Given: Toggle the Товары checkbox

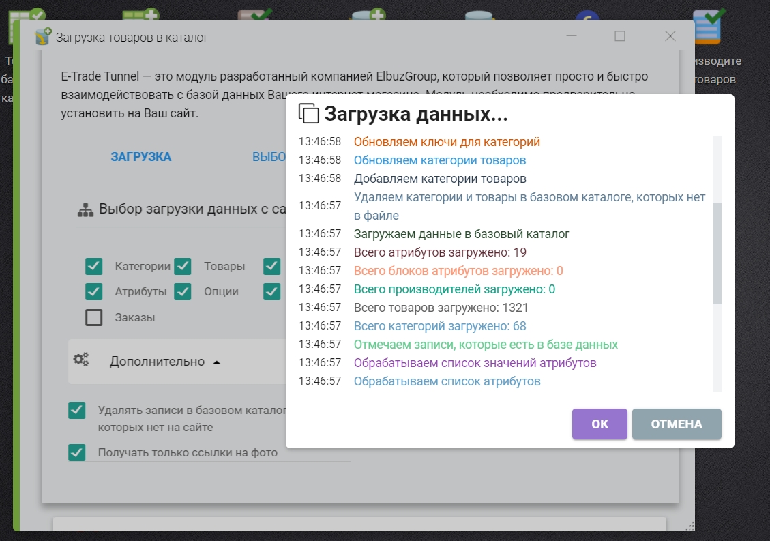Looking at the screenshot, I should pyautogui.click(x=183, y=266).
